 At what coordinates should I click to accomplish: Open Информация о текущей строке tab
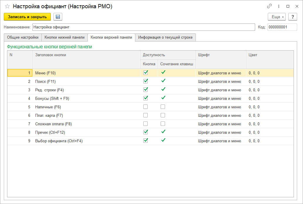tap(165, 37)
